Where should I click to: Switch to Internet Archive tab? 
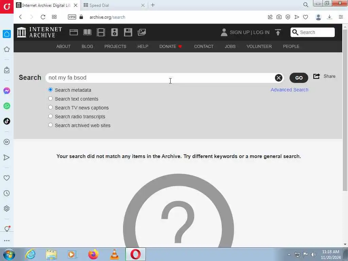47,5
